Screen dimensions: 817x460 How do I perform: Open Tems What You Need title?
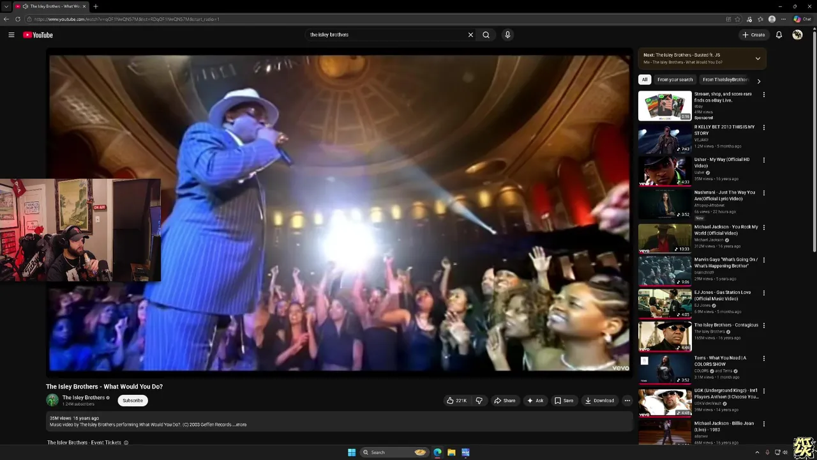pos(721,361)
